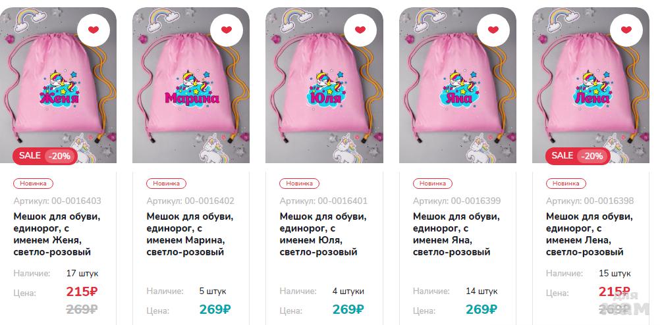Open product title with именем Яна
The image size is (660, 325).
click(x=456, y=235)
